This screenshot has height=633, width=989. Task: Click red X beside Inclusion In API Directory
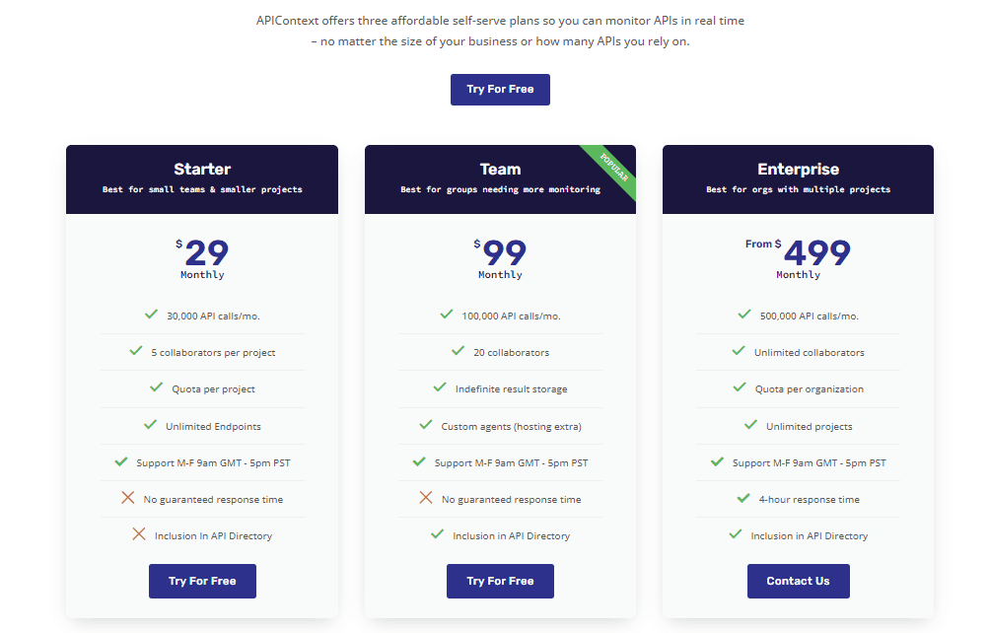(x=139, y=534)
